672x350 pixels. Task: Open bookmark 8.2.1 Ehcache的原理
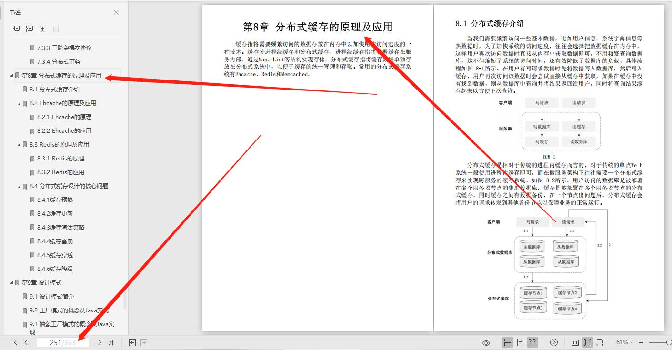(64, 117)
